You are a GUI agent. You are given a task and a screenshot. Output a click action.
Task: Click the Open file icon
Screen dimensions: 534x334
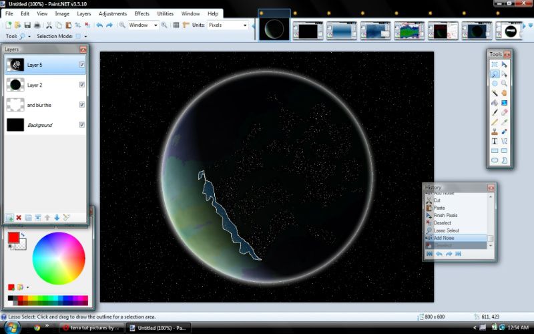pos(18,25)
